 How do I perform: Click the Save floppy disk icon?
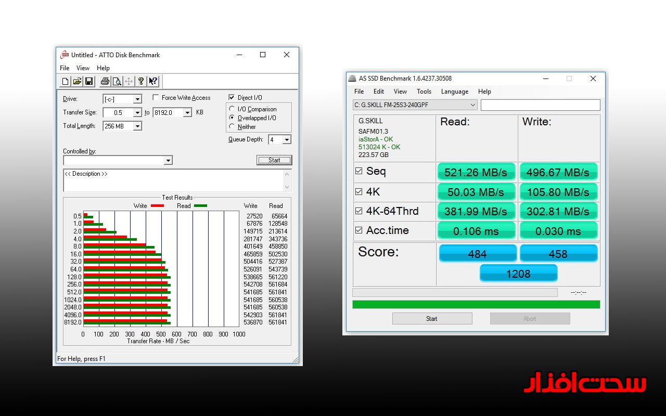click(x=89, y=81)
